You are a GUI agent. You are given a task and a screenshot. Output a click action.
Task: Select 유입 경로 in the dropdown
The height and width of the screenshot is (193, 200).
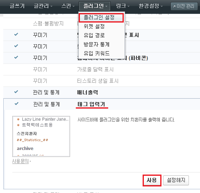pos(94,35)
